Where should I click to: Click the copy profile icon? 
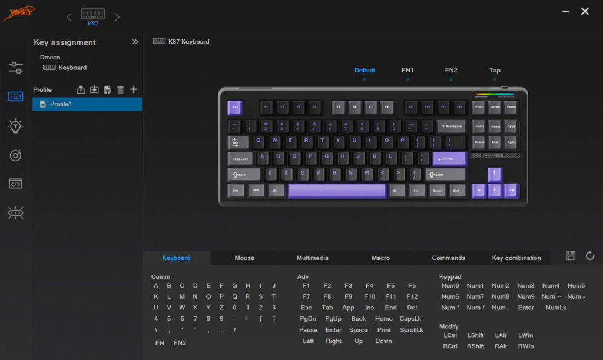click(x=108, y=89)
